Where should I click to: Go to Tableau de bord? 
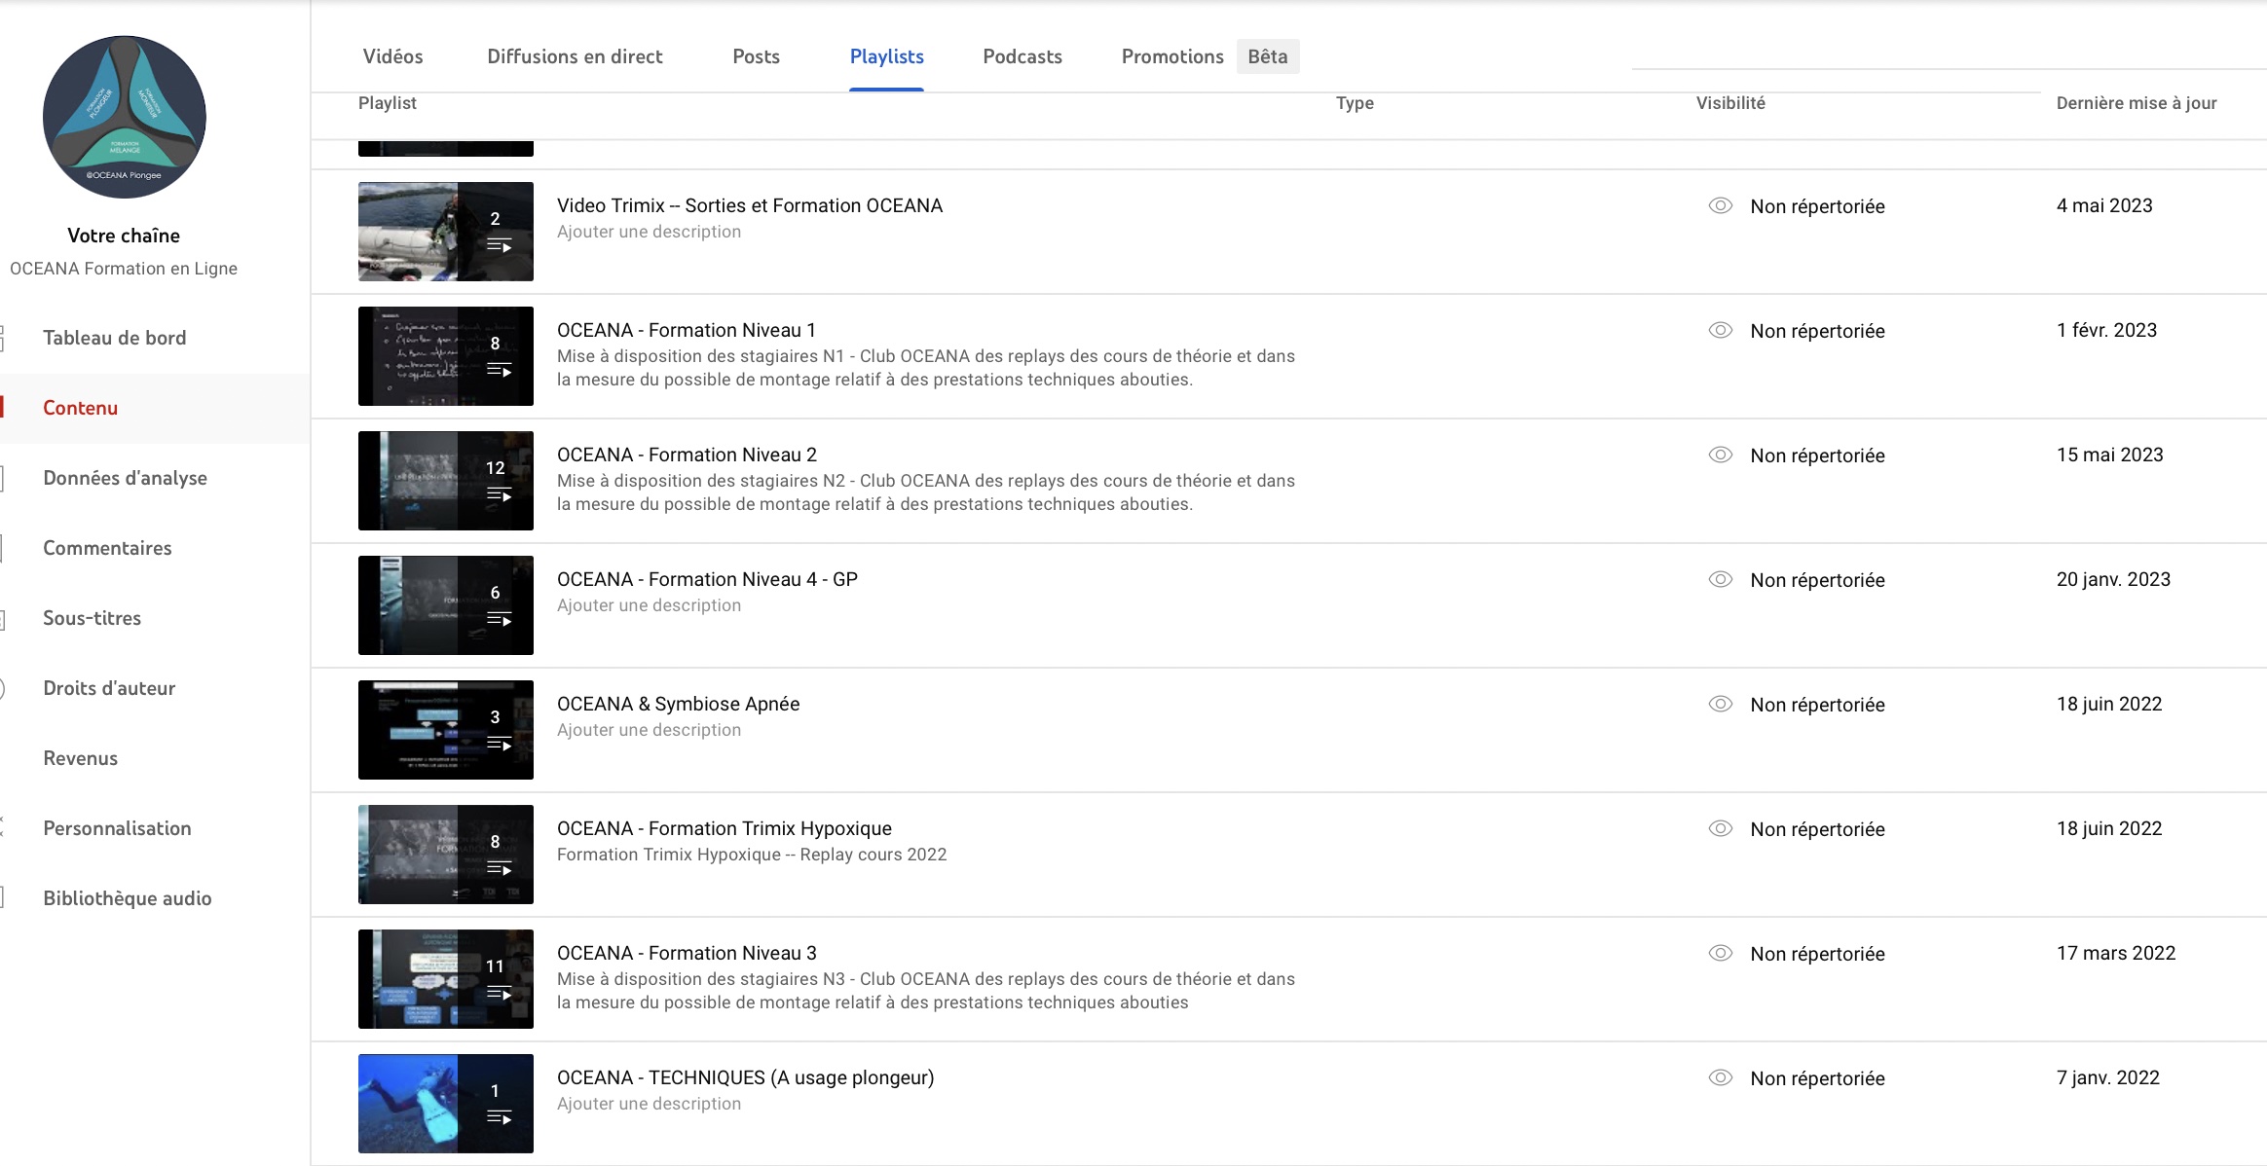[114, 338]
